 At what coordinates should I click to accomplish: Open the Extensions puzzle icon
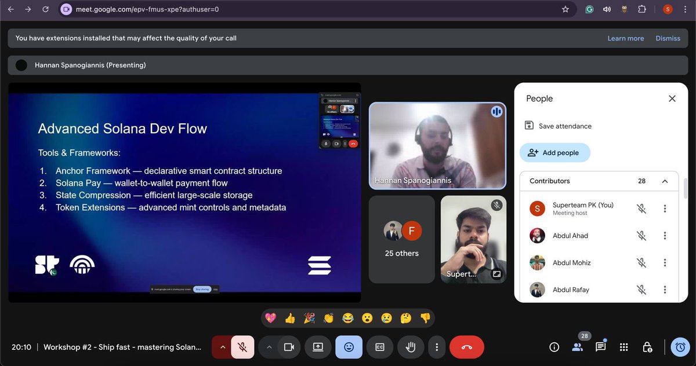(641, 9)
